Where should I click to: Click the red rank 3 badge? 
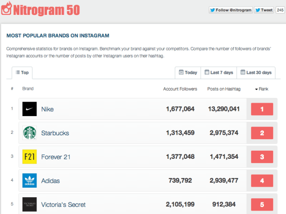pyautogui.click(x=262, y=157)
